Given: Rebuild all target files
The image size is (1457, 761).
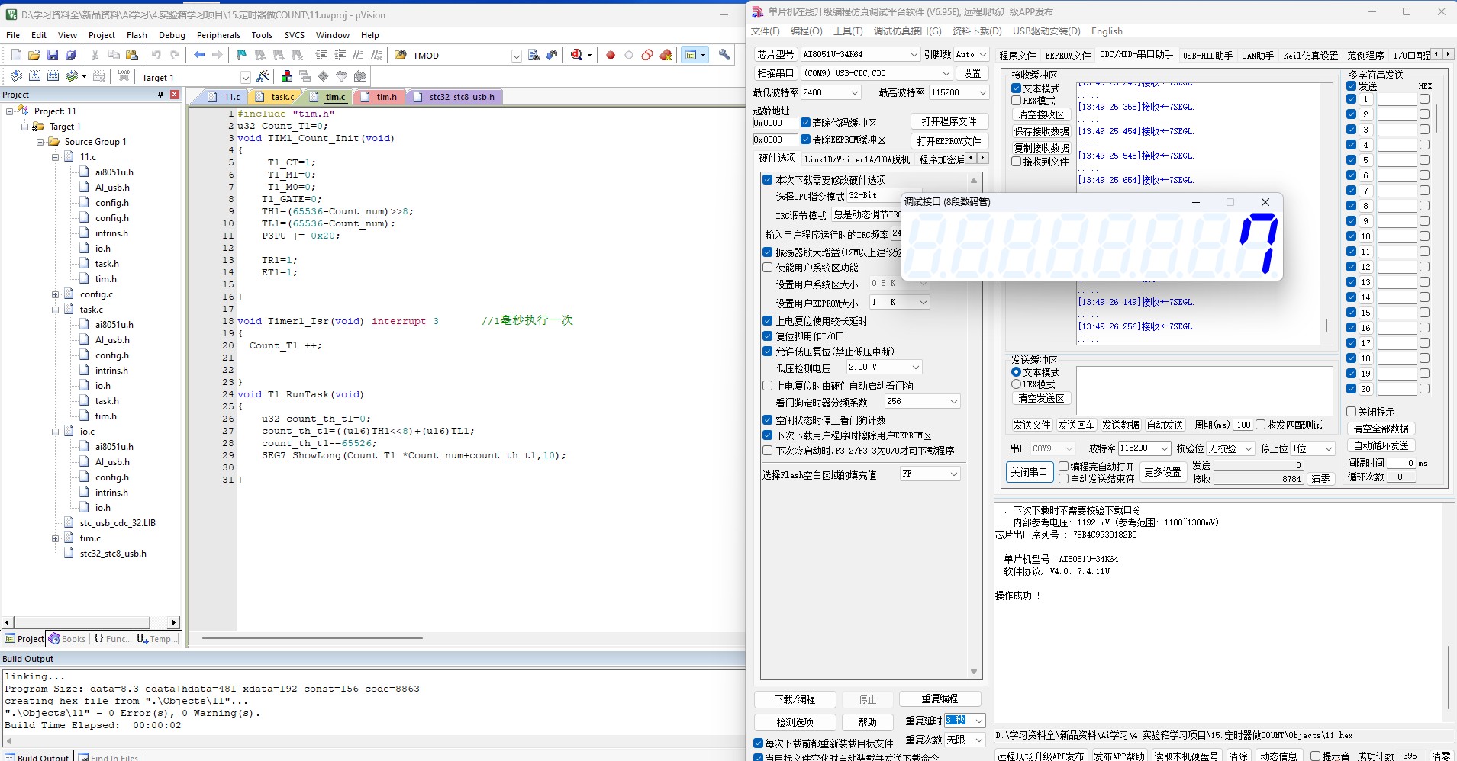Looking at the screenshot, I should coord(53,76).
